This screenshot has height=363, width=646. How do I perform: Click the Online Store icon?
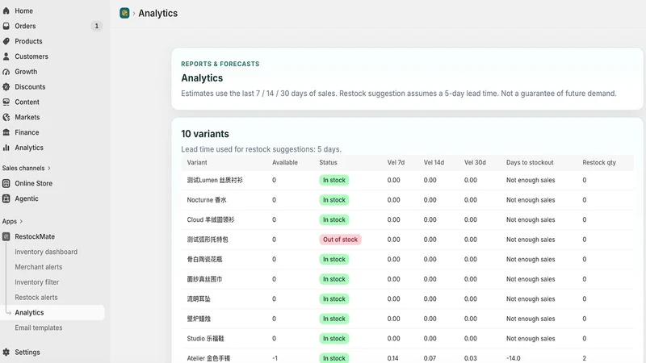(6, 184)
